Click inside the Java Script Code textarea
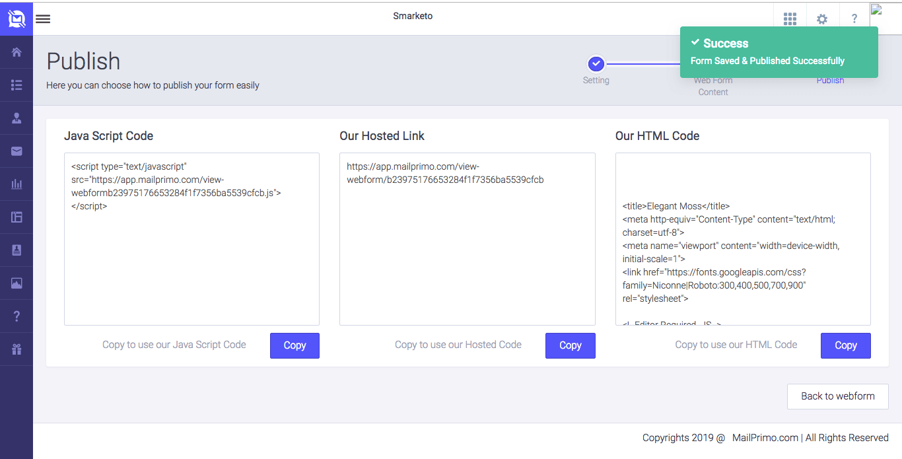 (191, 239)
